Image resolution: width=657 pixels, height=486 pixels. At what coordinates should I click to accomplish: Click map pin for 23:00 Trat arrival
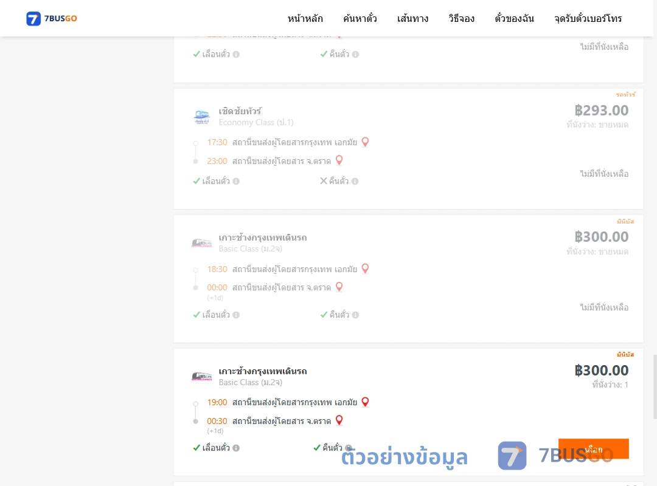click(339, 160)
